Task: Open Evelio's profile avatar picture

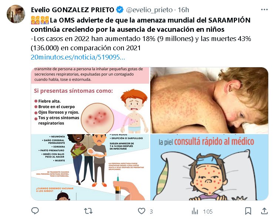Action: (x=16, y=14)
